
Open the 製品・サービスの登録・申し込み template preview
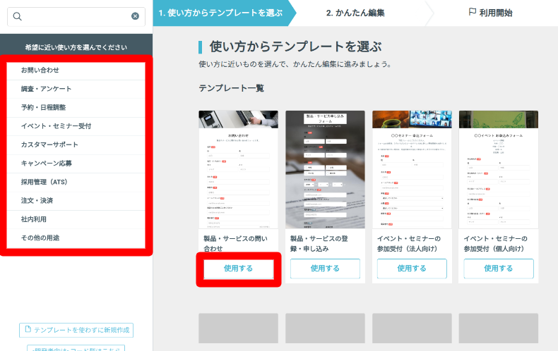tap(325, 169)
